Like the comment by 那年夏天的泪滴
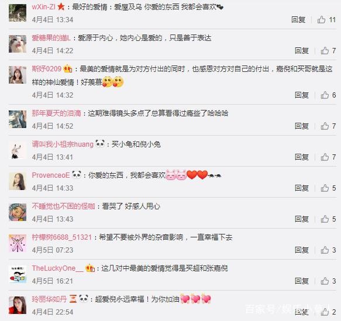Screen dimensions: 341x321 (325, 126)
